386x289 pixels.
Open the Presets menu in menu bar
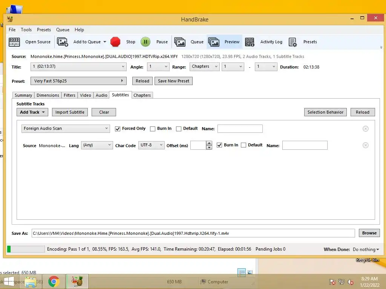(x=44, y=29)
